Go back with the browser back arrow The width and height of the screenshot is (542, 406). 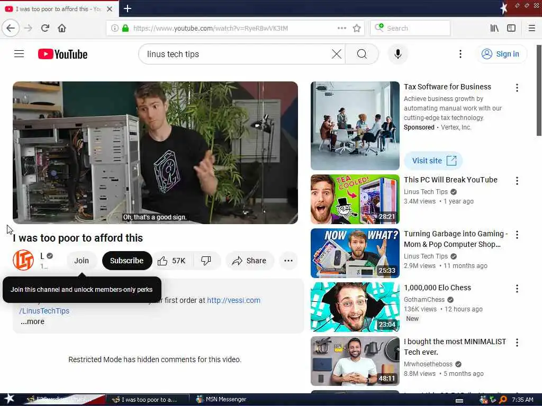(11, 28)
